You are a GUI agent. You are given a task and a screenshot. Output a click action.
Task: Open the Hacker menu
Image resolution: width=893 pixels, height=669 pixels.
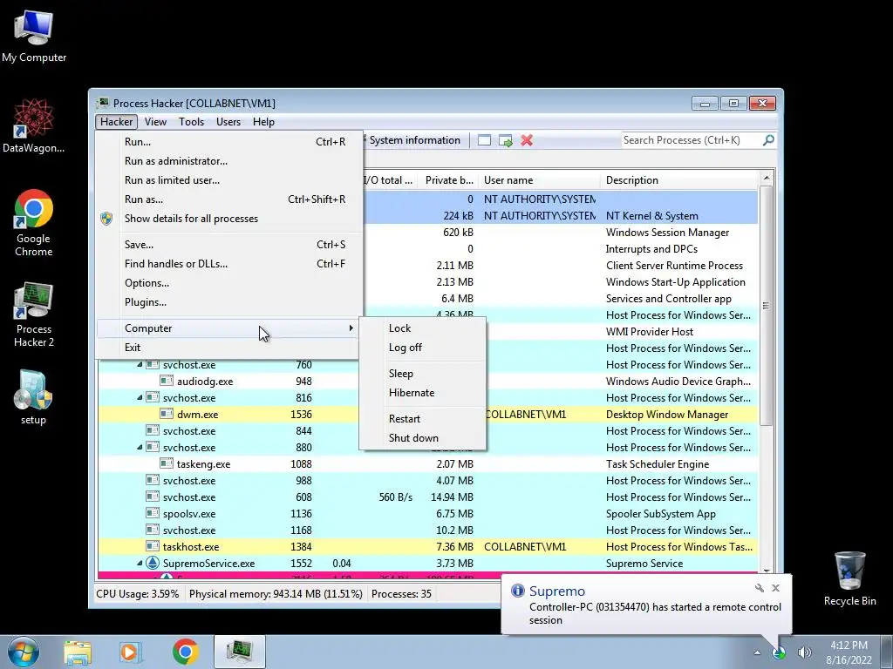click(116, 122)
